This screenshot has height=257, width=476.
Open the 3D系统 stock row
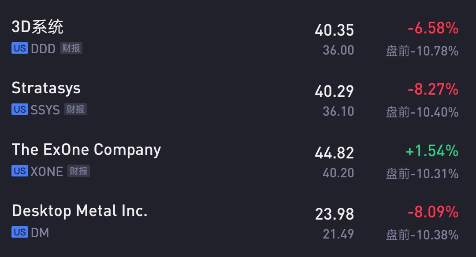click(x=238, y=38)
